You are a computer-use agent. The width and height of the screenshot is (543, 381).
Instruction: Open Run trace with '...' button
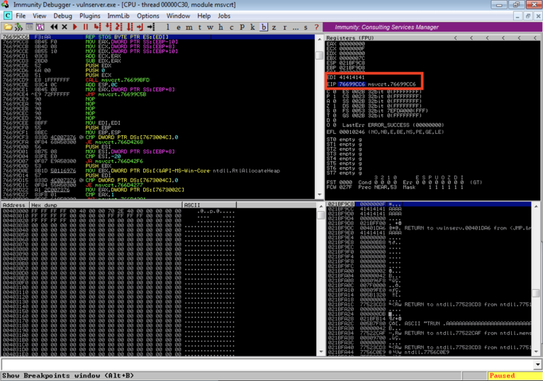coord(295,27)
